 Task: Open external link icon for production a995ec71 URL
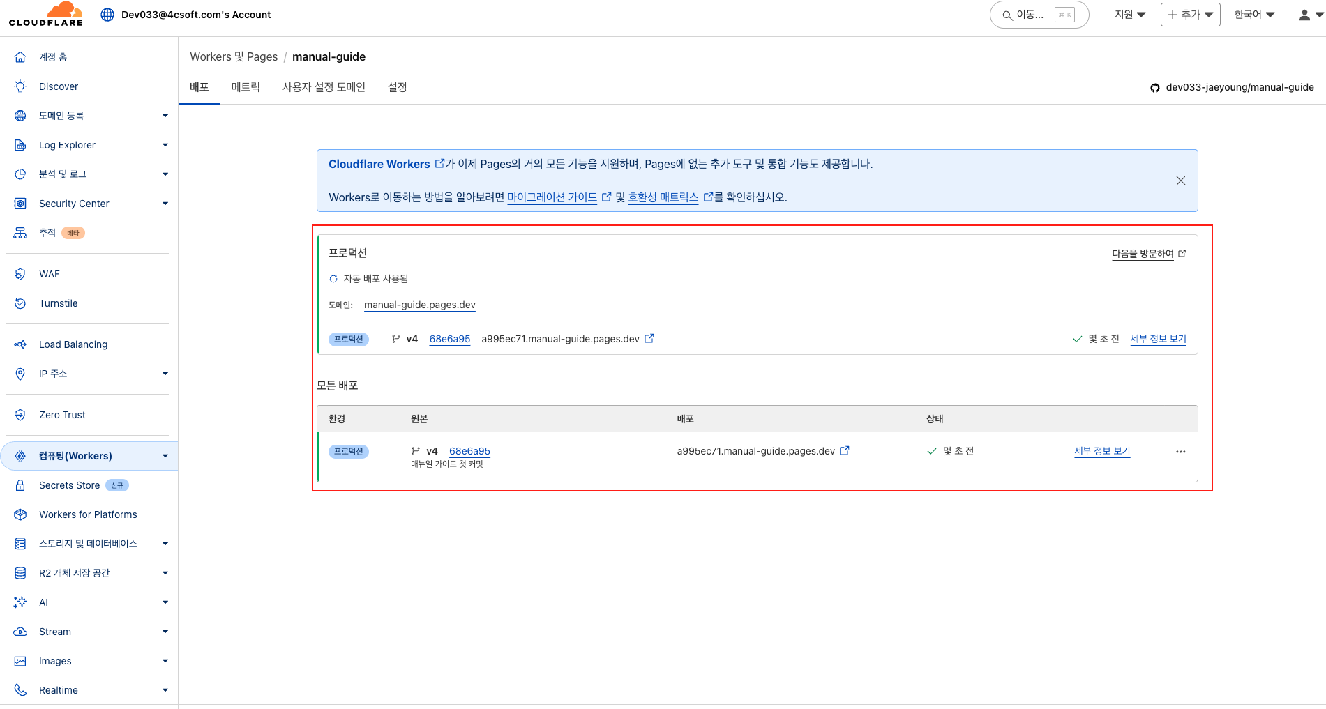[x=649, y=338]
